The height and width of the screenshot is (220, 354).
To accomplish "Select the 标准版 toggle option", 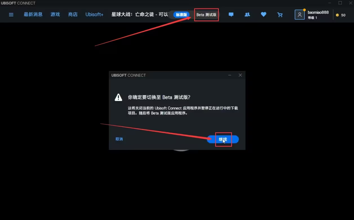I will click(181, 15).
